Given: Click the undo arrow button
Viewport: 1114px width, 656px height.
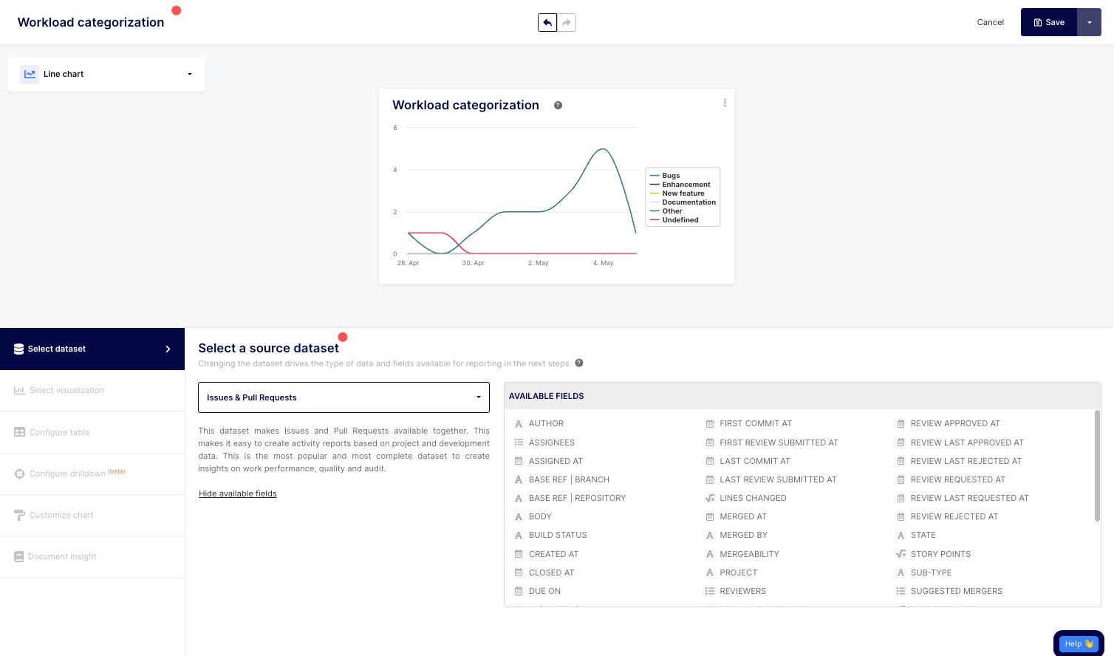Looking at the screenshot, I should (x=547, y=23).
